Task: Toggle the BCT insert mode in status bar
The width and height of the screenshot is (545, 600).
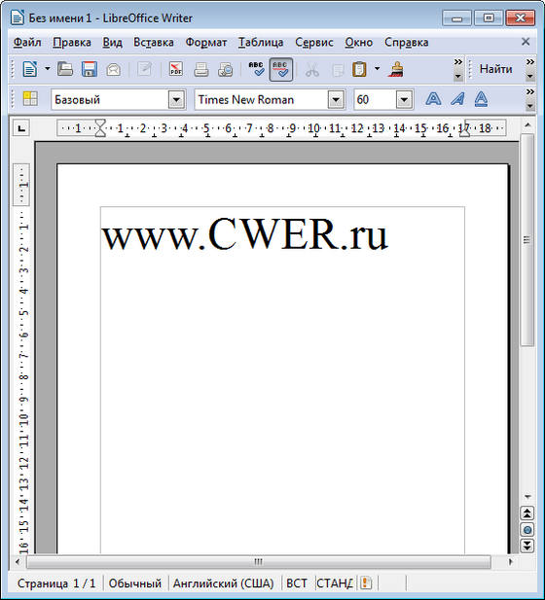Action: pyautogui.click(x=297, y=583)
